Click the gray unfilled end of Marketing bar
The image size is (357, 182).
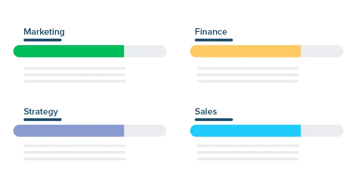click(145, 51)
